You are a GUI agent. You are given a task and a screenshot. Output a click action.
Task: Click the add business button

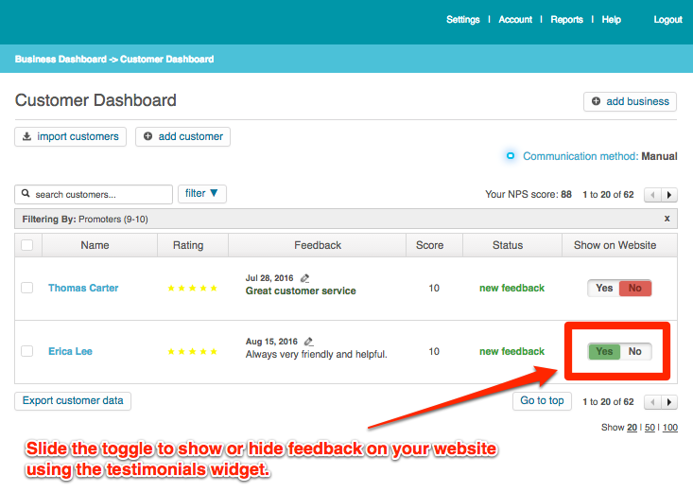point(630,102)
